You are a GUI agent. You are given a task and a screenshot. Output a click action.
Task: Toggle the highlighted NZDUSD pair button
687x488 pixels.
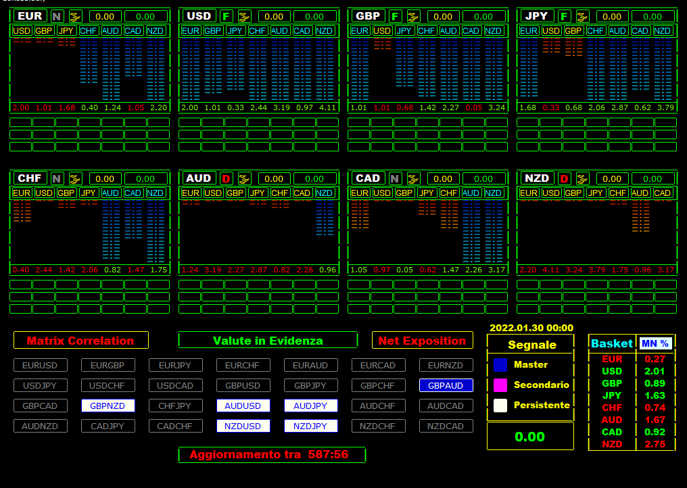pos(243,426)
